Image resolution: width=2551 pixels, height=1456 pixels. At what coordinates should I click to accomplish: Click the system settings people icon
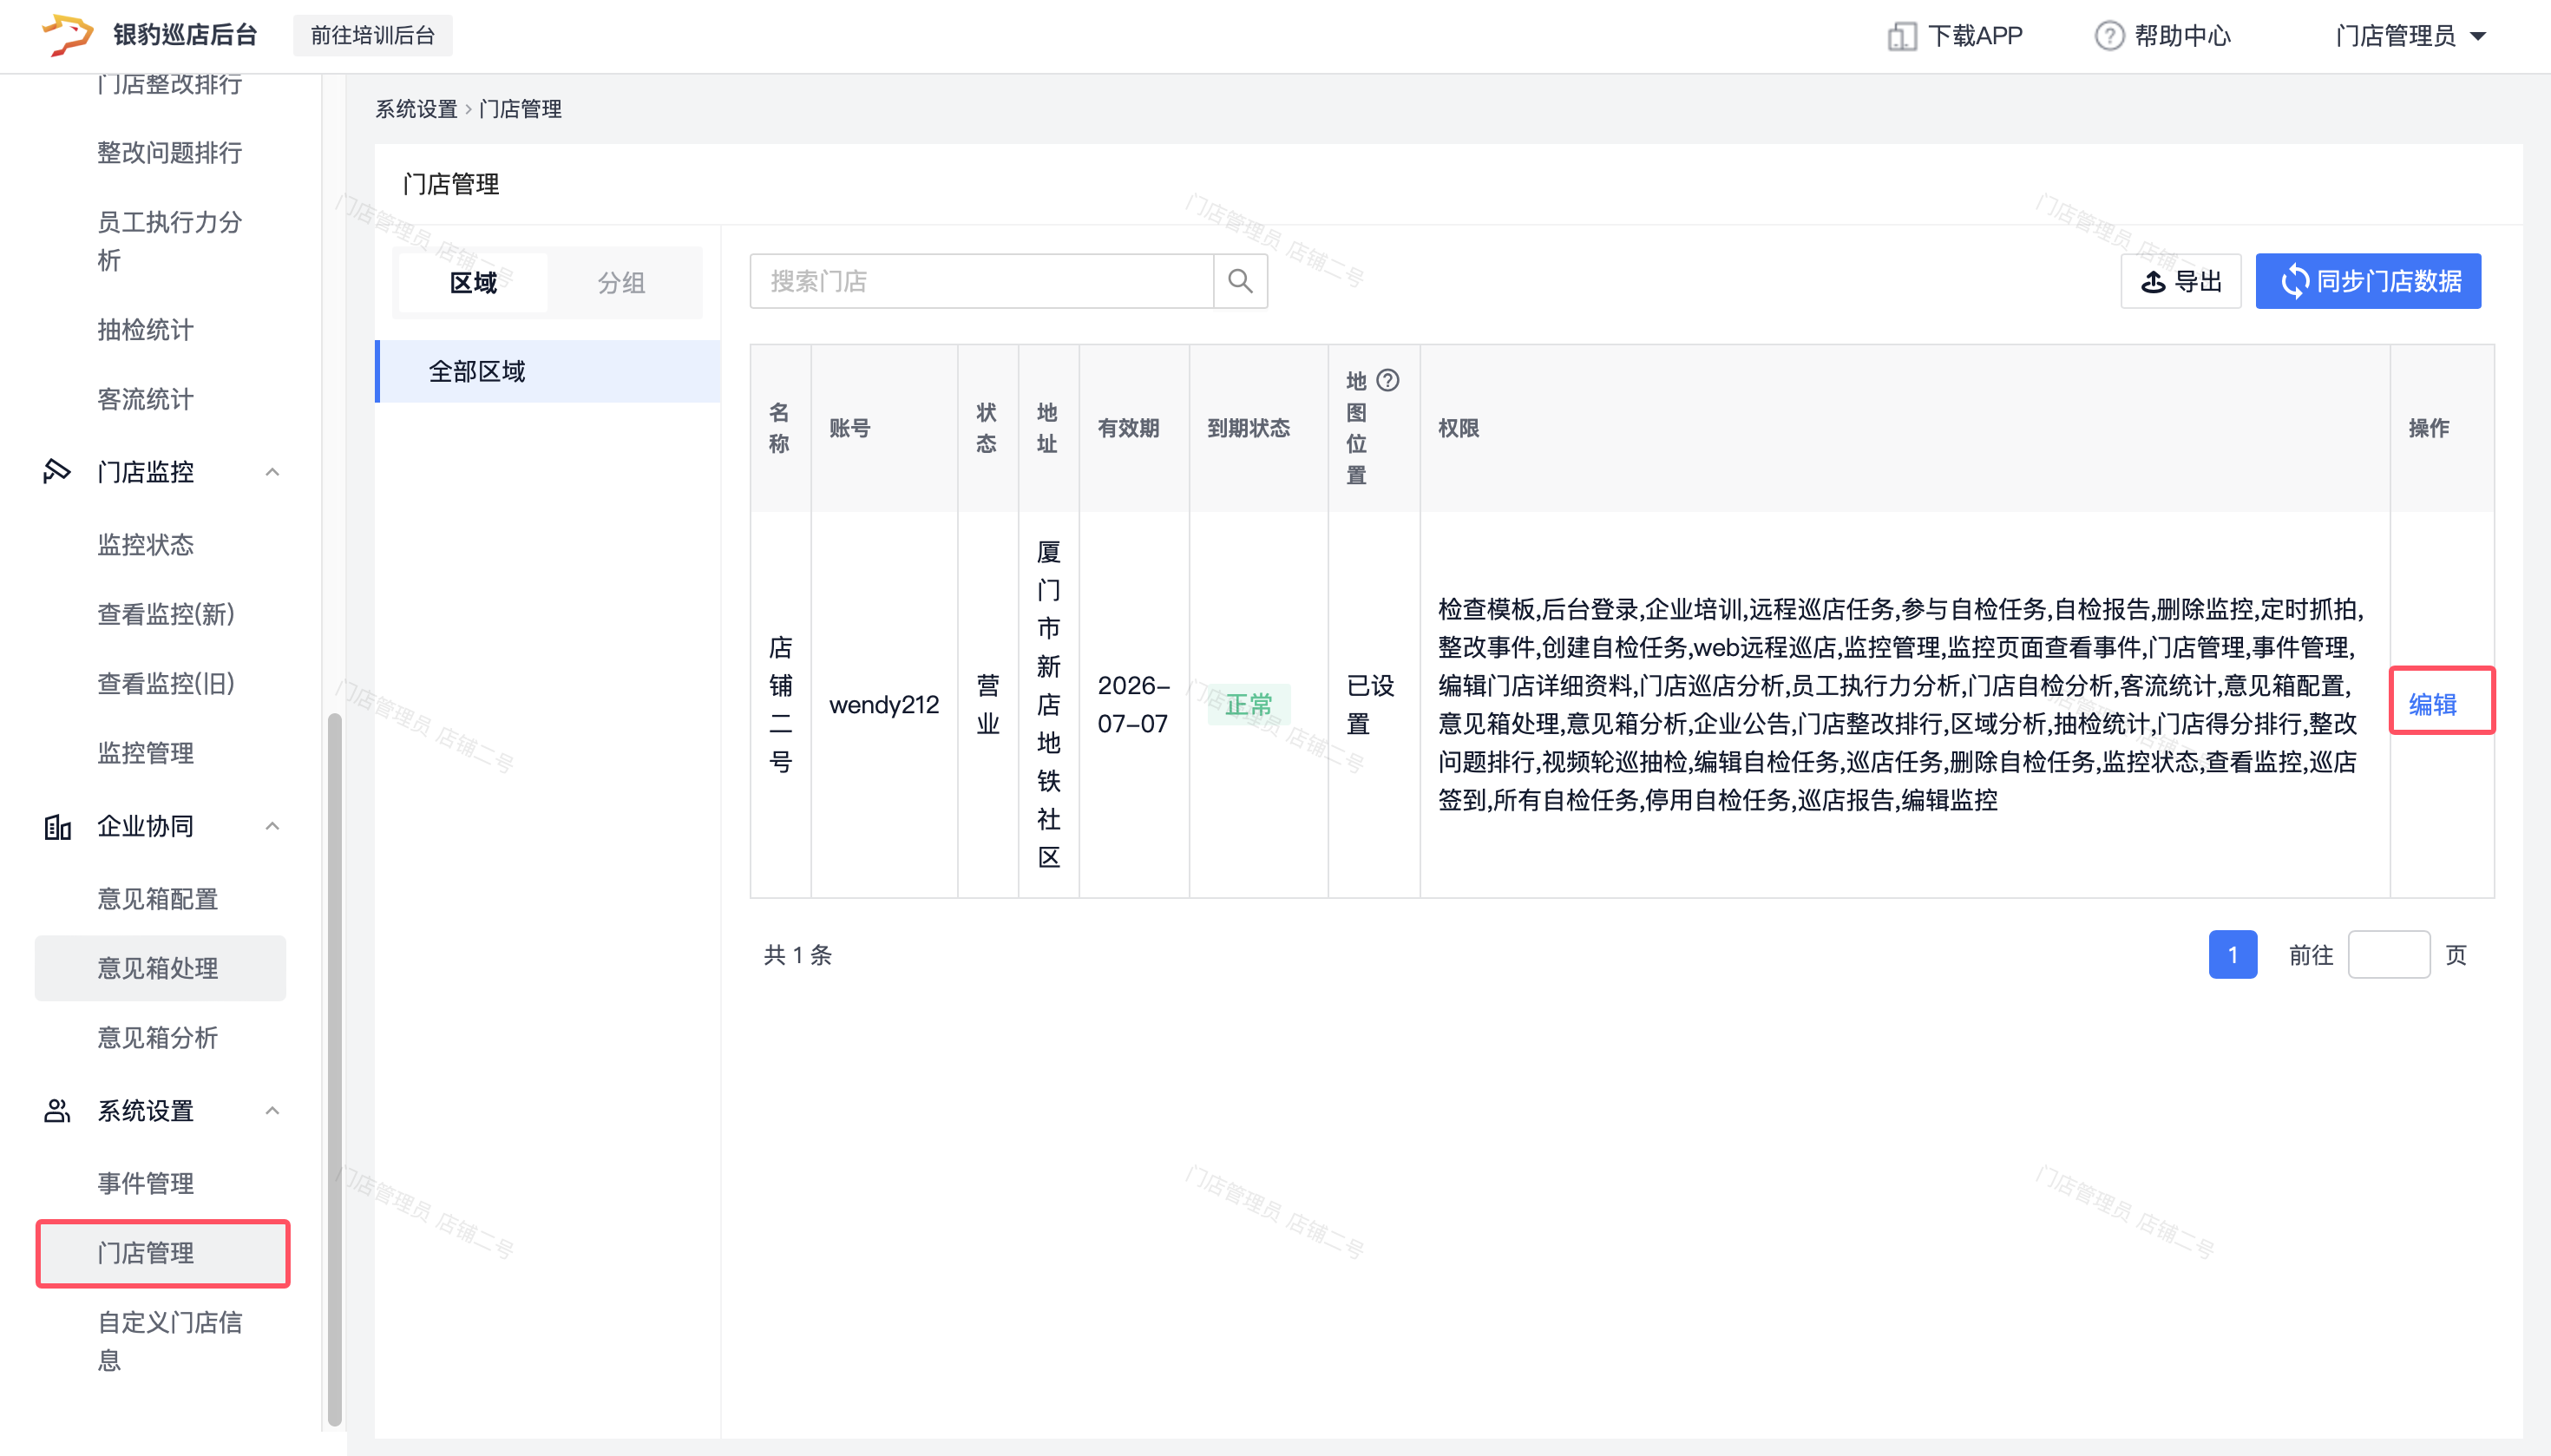pos(57,1110)
